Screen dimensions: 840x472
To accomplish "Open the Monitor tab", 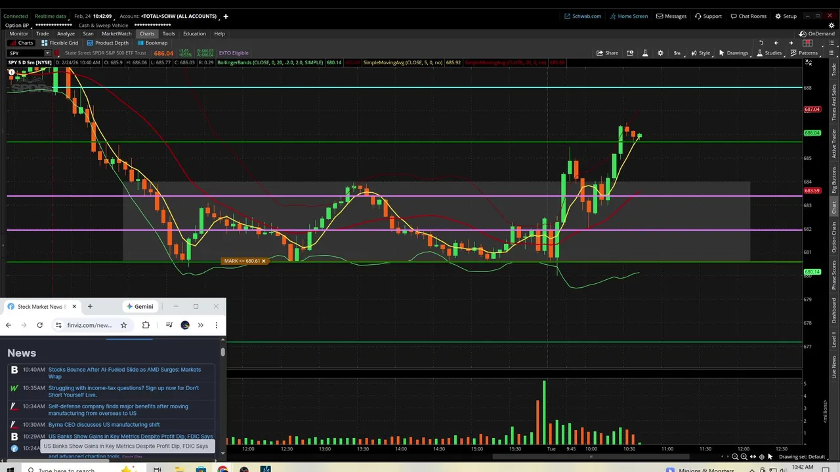I will point(18,33).
